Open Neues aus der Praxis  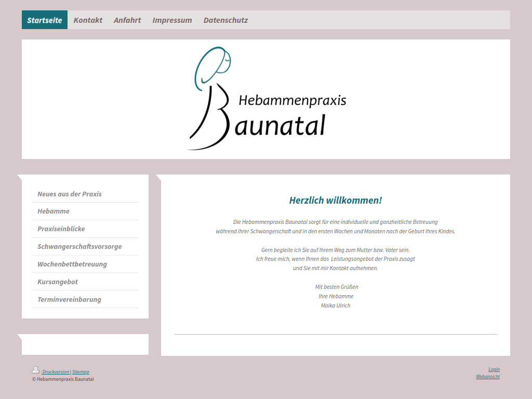pyautogui.click(x=69, y=194)
